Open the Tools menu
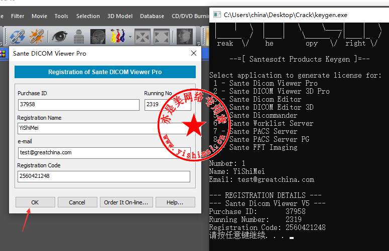The image size is (389, 251). [x=61, y=16]
